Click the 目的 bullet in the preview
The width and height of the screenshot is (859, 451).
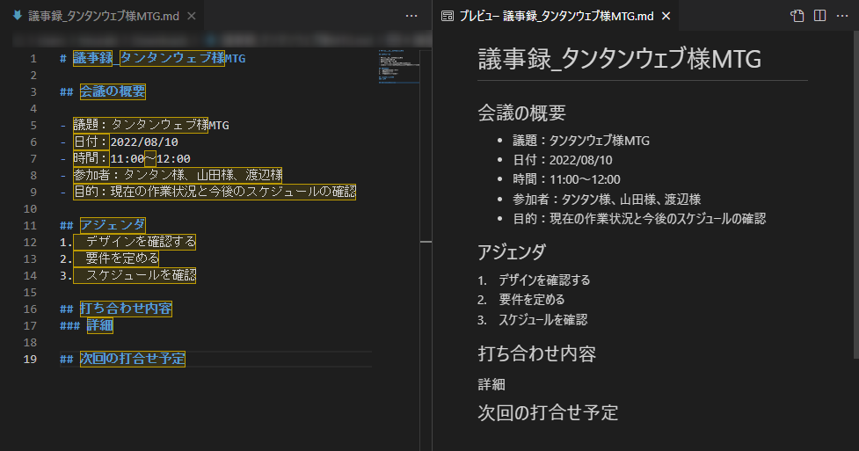click(x=639, y=219)
